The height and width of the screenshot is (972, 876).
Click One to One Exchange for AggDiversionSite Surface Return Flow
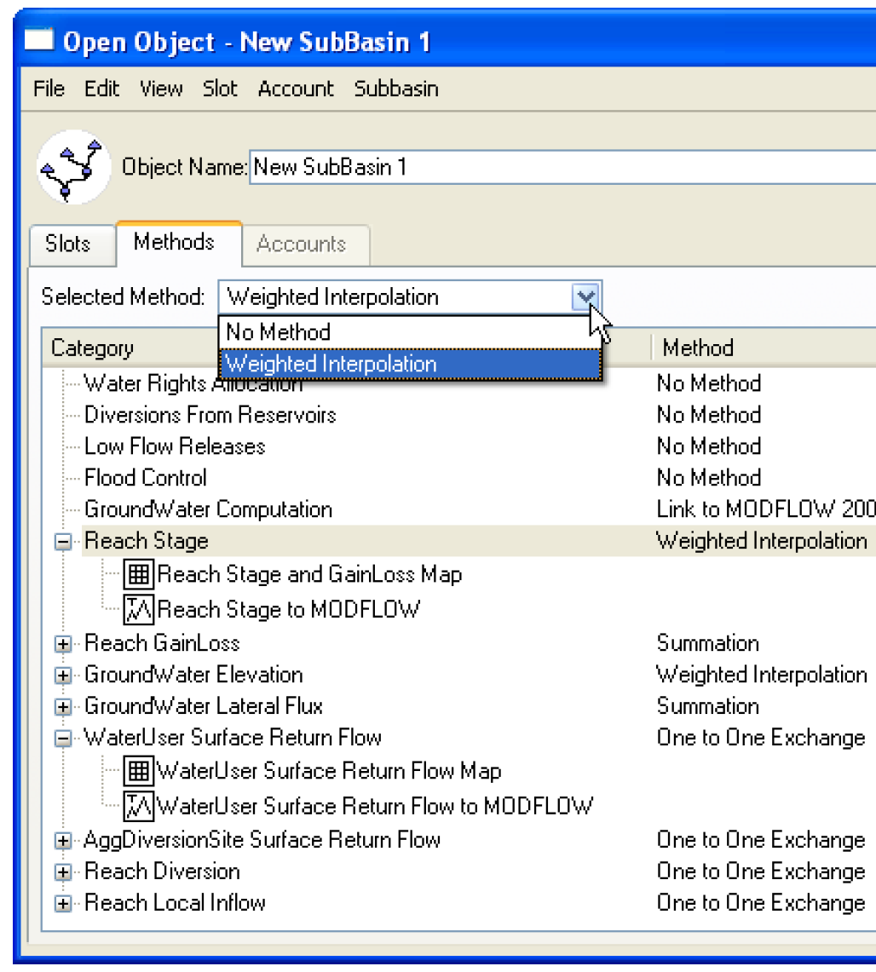(x=761, y=840)
